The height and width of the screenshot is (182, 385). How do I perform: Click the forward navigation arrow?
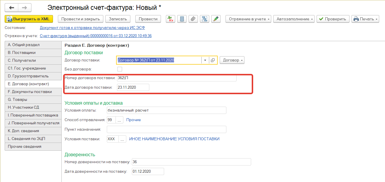click(25, 8)
